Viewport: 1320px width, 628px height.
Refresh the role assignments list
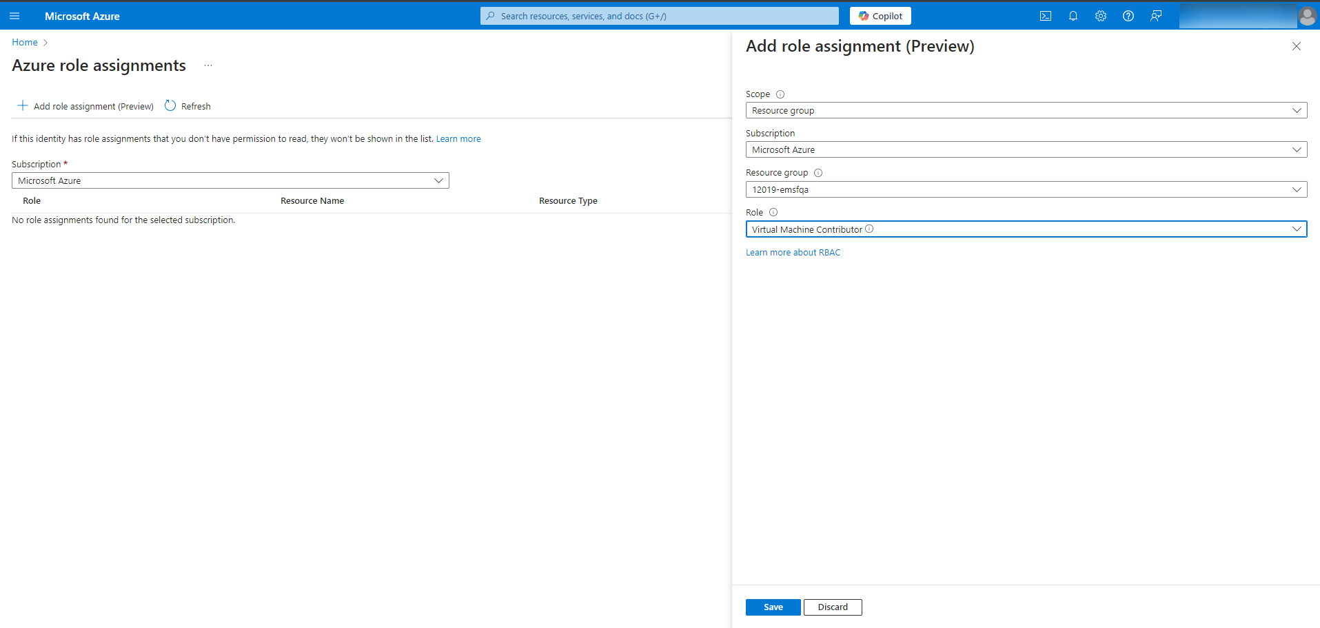pyautogui.click(x=188, y=106)
